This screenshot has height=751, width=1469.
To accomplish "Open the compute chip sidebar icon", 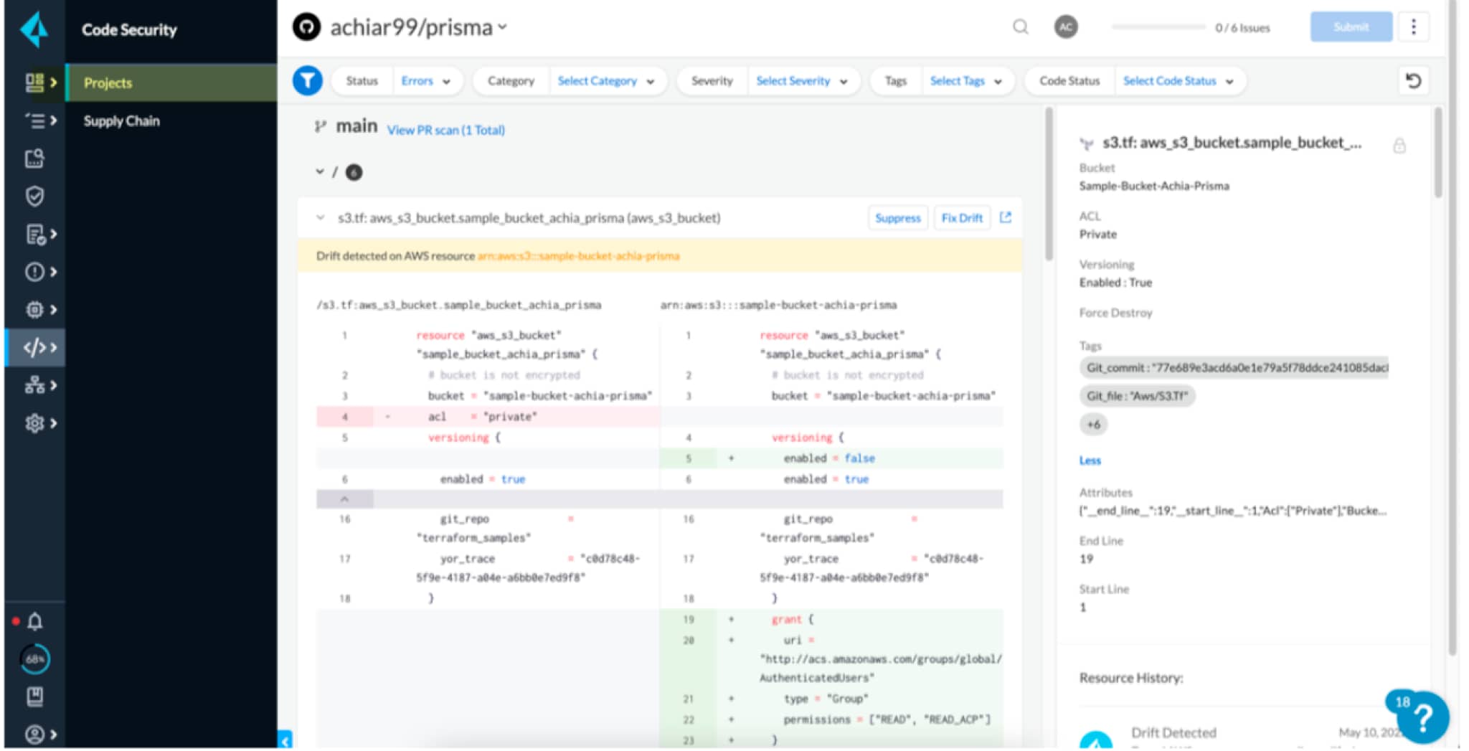I will click(x=34, y=310).
